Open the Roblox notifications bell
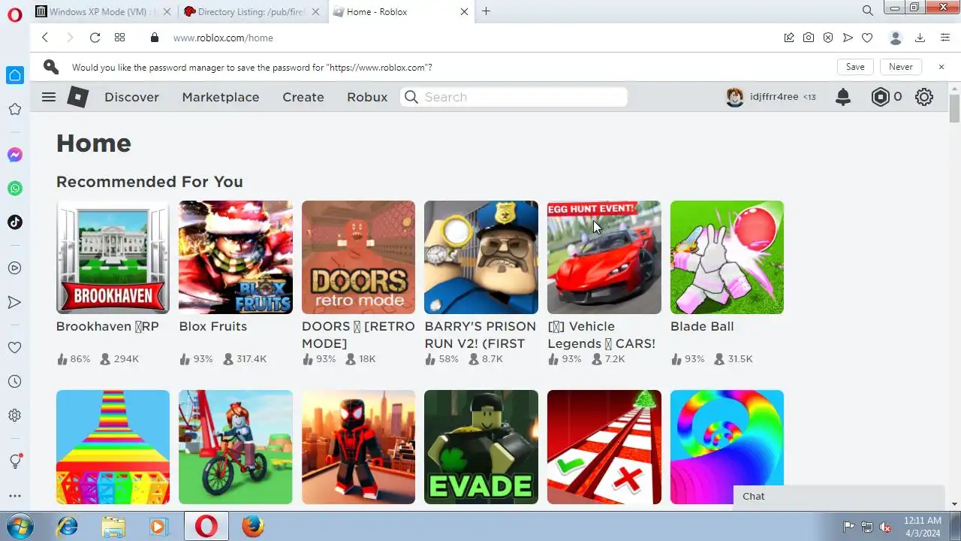Screen dimensions: 961x541 coord(843,97)
